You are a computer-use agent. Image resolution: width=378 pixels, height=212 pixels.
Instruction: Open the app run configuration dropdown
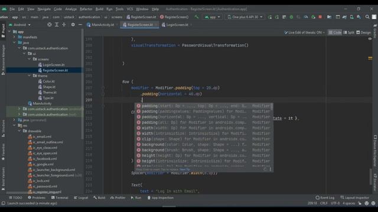click(213, 17)
